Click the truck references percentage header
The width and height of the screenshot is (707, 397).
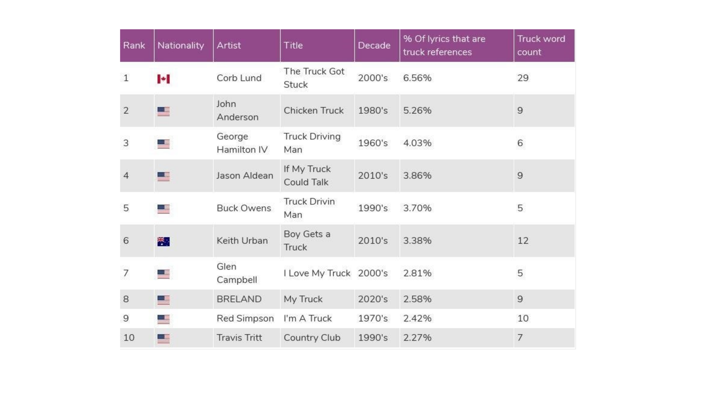[x=444, y=45]
